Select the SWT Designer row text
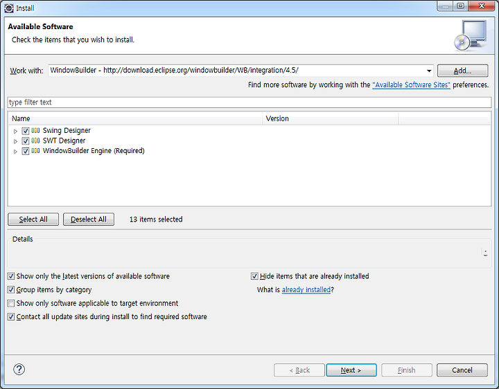 (64, 141)
